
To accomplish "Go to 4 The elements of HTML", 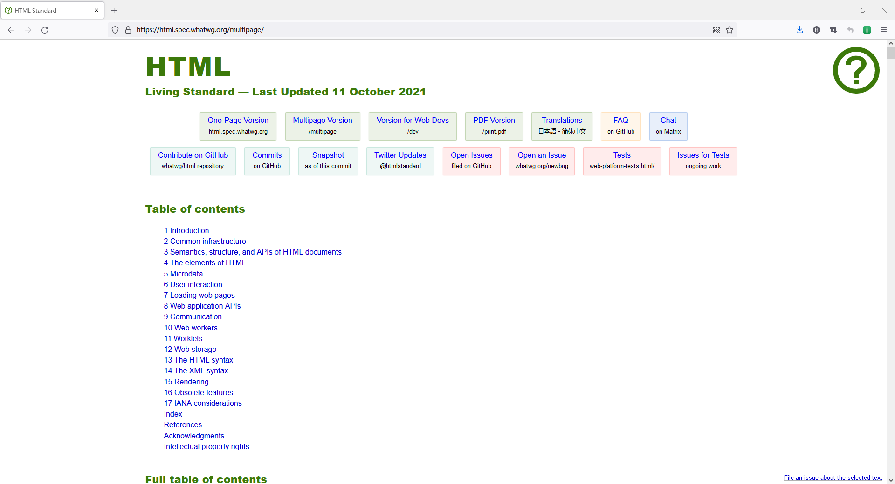I will tap(205, 262).
